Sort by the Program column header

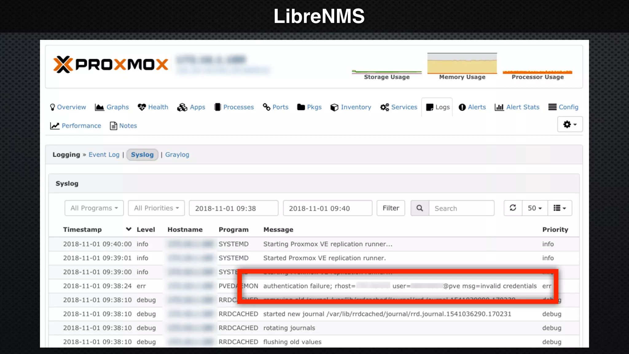233,230
